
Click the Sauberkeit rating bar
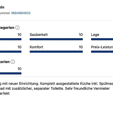(x=56, y=39)
